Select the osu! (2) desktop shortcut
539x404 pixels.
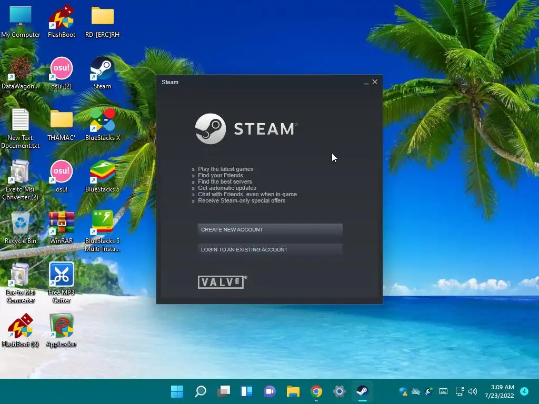[61, 73]
